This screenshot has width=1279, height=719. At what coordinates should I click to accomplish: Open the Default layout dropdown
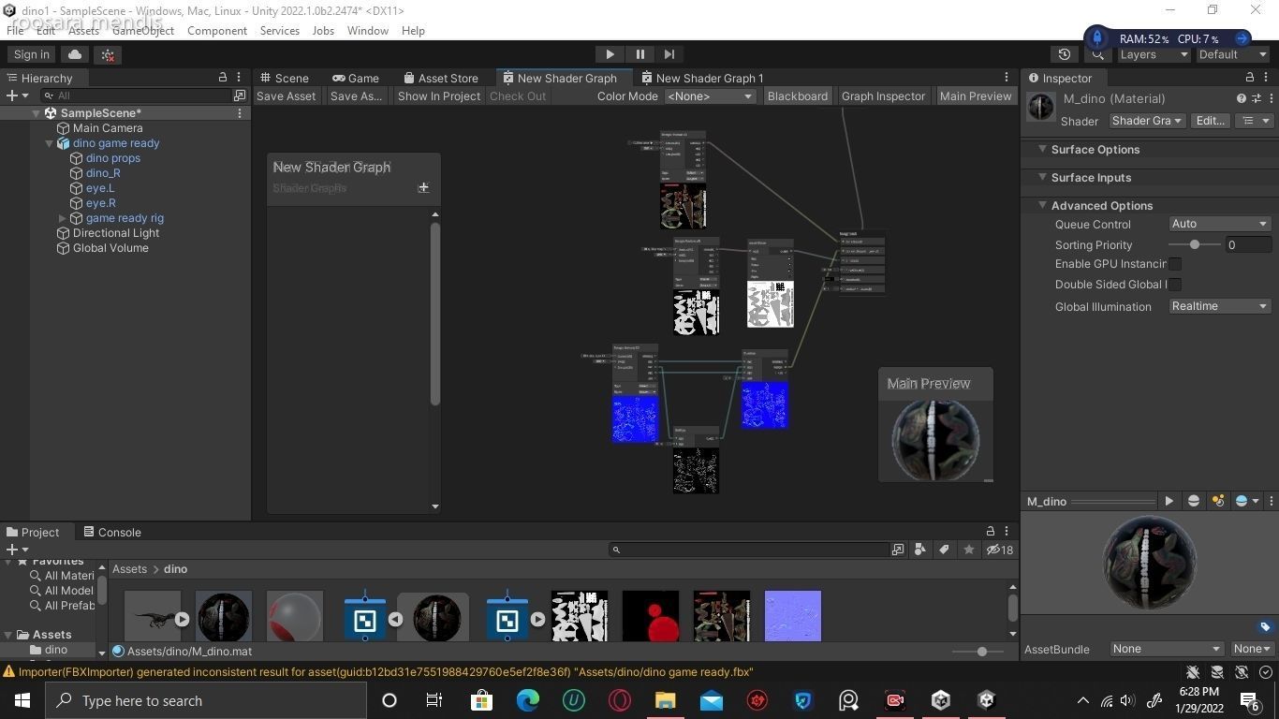(x=1232, y=54)
